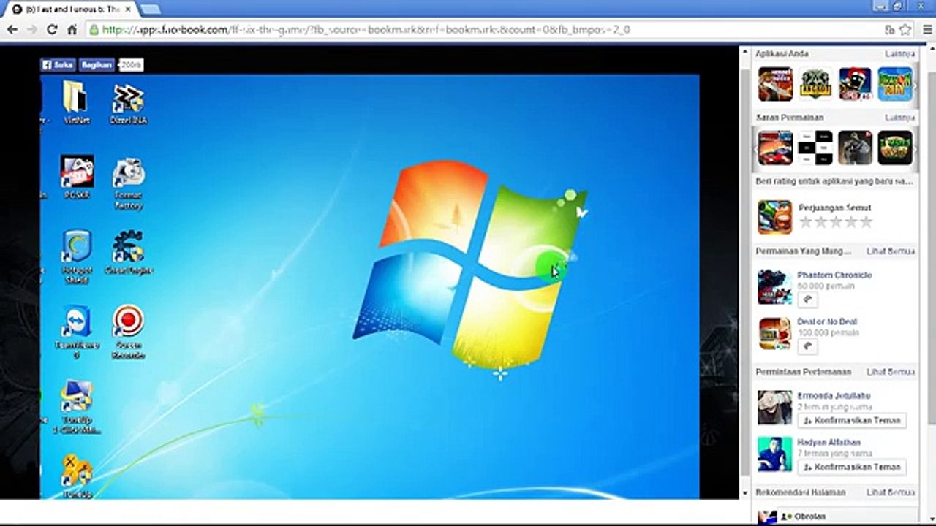Rate Perjuangan Semut with the fifth star
Screen dimensions: 936x526
click(x=867, y=222)
